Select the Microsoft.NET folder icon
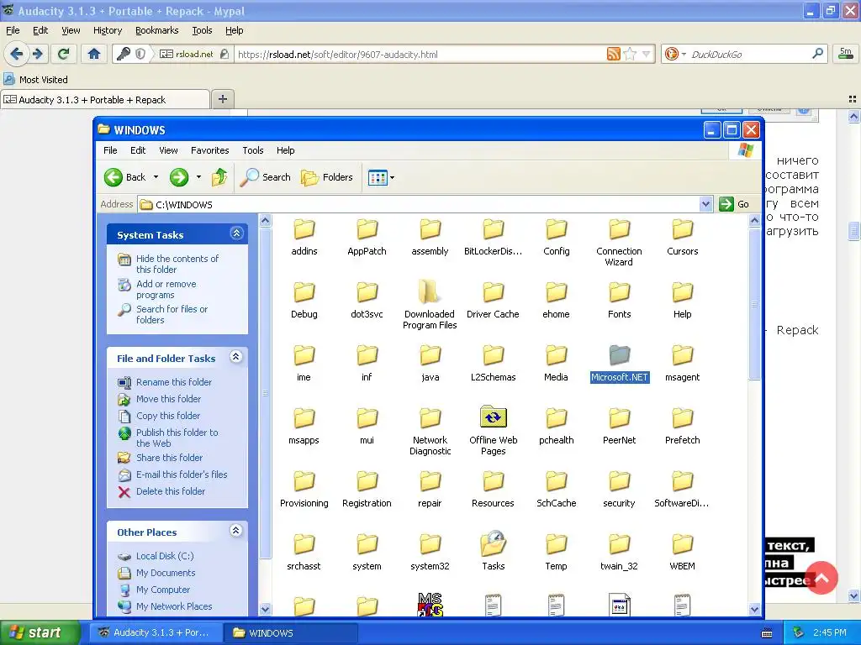Image resolution: width=861 pixels, height=645 pixels. click(x=620, y=355)
